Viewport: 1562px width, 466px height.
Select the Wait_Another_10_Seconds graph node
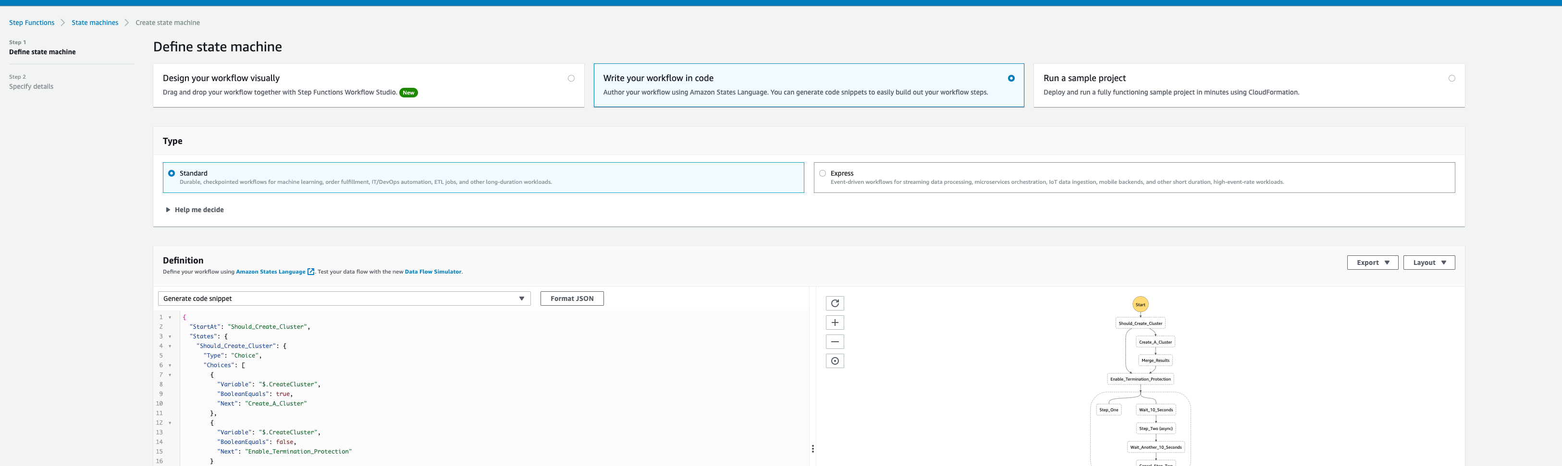coord(1156,447)
